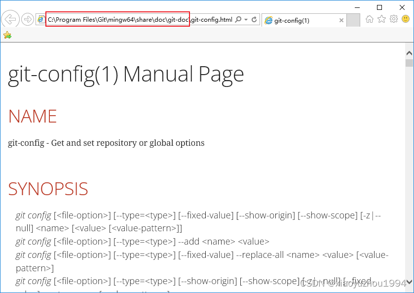This screenshot has width=414, height=293.
Task: Open the Tools gear menu
Action: pos(393,18)
